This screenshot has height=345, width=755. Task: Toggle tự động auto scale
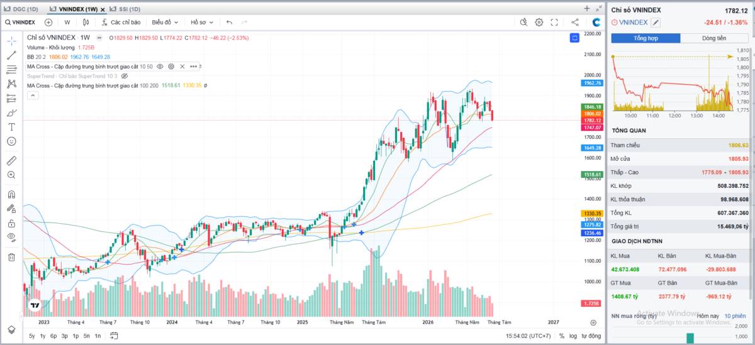[590, 336]
